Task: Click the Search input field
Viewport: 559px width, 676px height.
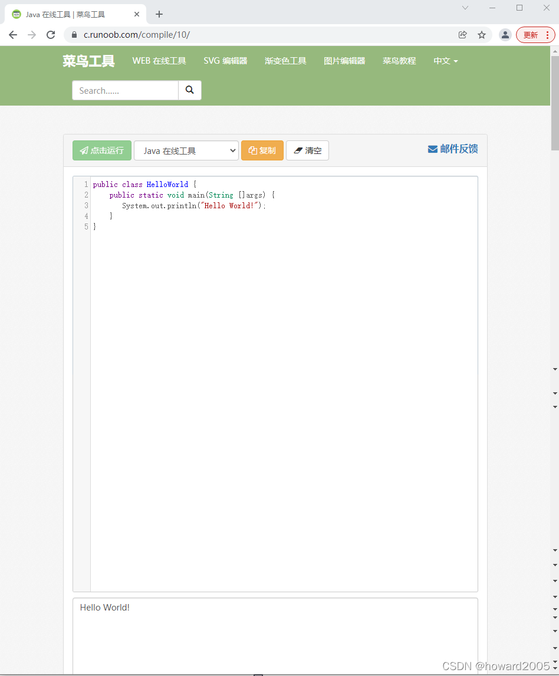Action: point(126,90)
